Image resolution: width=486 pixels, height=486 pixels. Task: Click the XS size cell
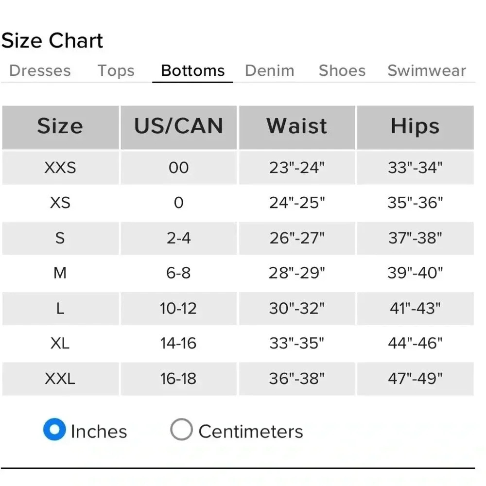point(60,203)
